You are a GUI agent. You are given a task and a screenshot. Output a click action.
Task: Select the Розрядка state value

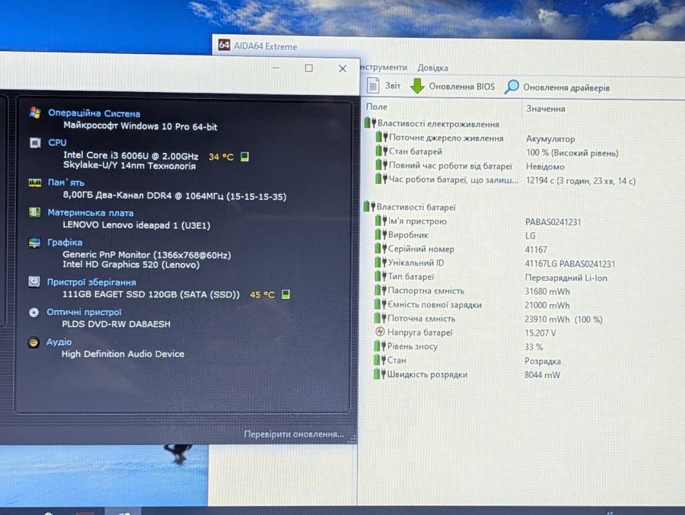(542, 361)
